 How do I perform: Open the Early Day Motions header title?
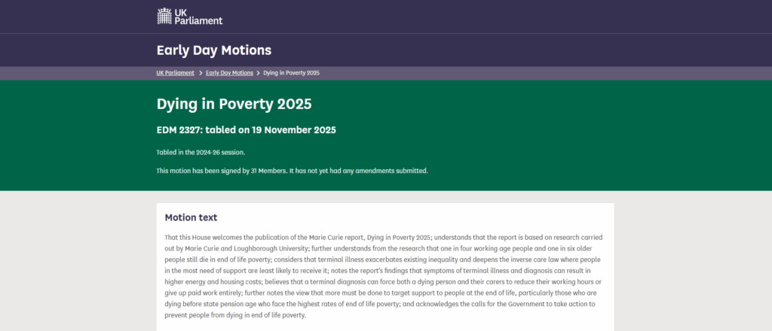coord(213,50)
